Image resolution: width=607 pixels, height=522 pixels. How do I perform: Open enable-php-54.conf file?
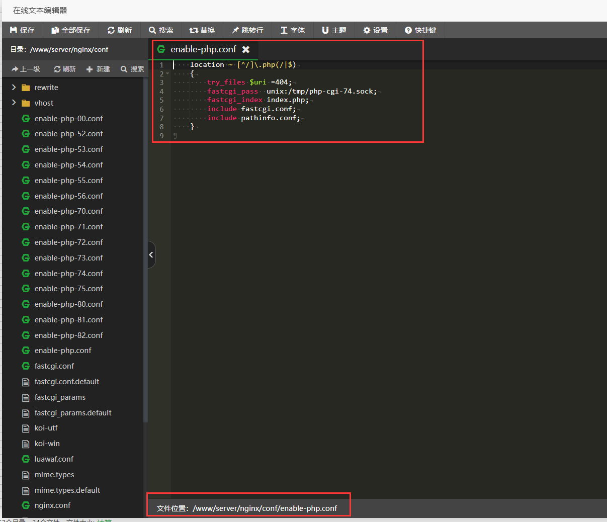(x=69, y=165)
